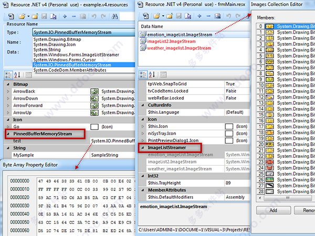Click $this.TrayHeight value 89

[x=228, y=183]
